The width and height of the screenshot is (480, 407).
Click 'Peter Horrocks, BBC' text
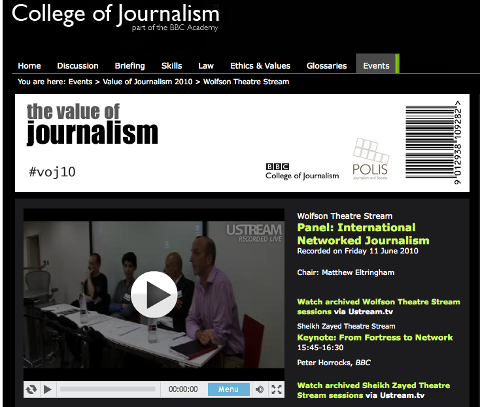tap(334, 363)
